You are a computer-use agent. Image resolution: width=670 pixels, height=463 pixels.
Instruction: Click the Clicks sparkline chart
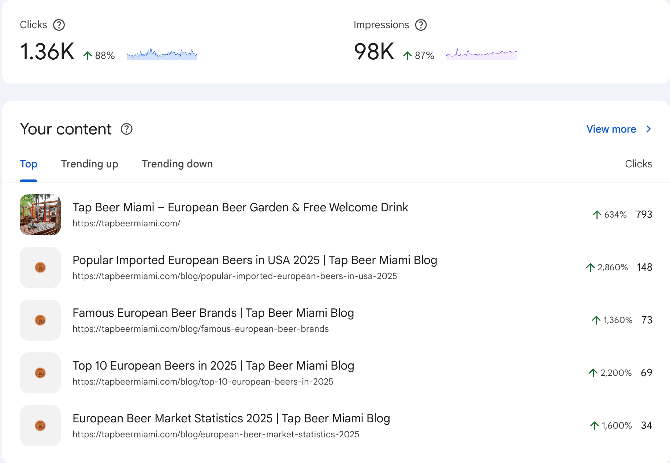pos(162,54)
